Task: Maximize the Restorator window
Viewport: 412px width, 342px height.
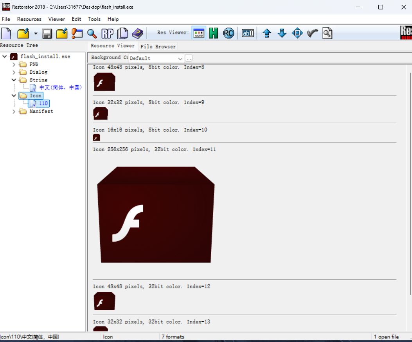Action: (x=380, y=7)
